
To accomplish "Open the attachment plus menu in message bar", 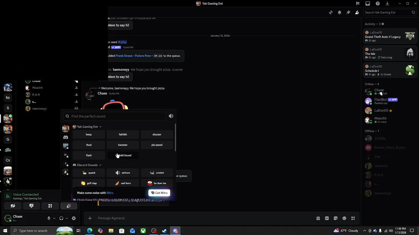I will pyautogui.click(x=90, y=218).
